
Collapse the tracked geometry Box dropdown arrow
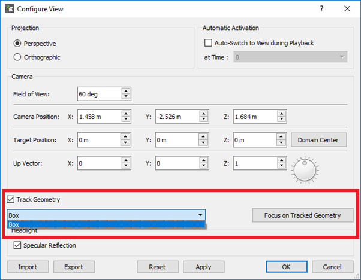tap(199, 215)
